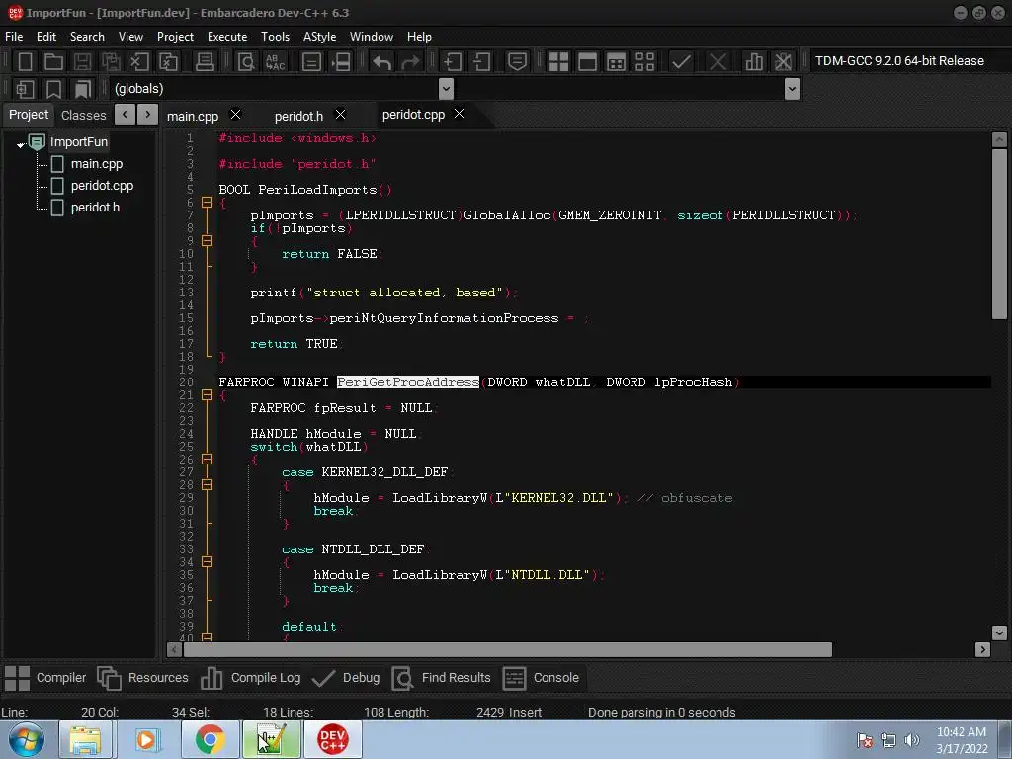Collapse the code fold at line 21
The image size is (1012, 759).
coord(207,395)
